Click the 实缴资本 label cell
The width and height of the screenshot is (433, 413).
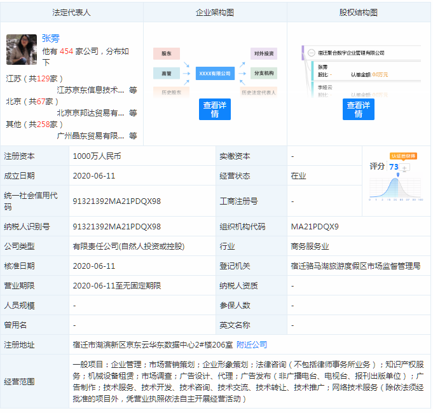tap(251, 156)
